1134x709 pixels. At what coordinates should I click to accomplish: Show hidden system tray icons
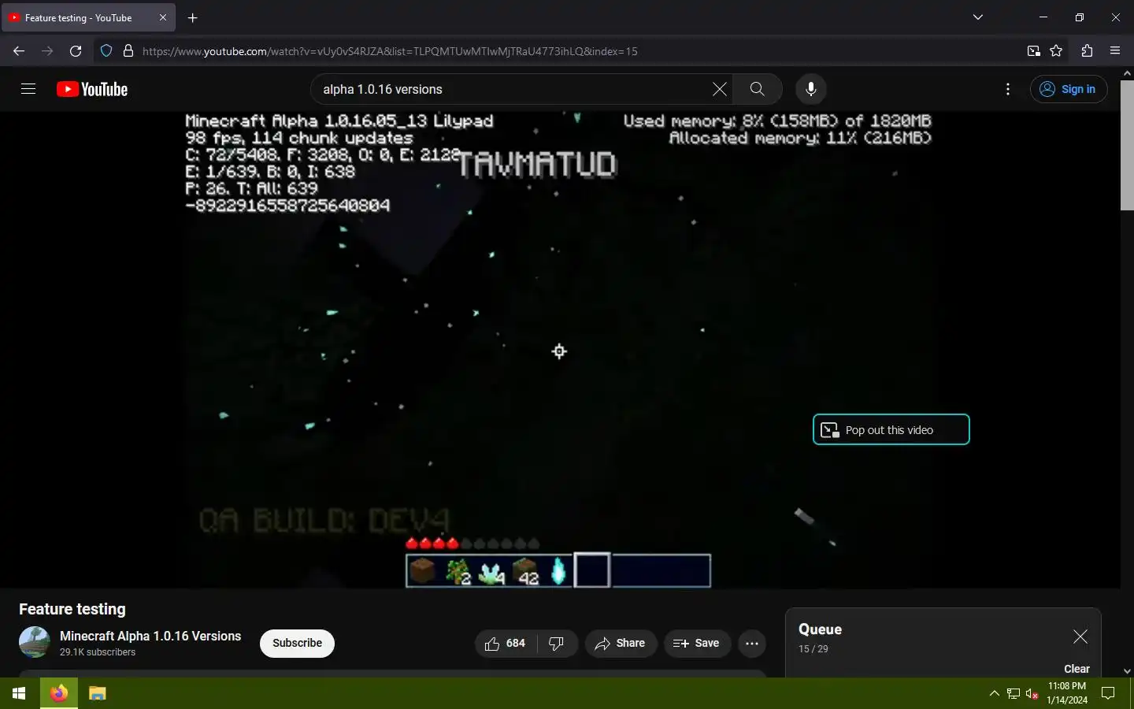pos(994,693)
